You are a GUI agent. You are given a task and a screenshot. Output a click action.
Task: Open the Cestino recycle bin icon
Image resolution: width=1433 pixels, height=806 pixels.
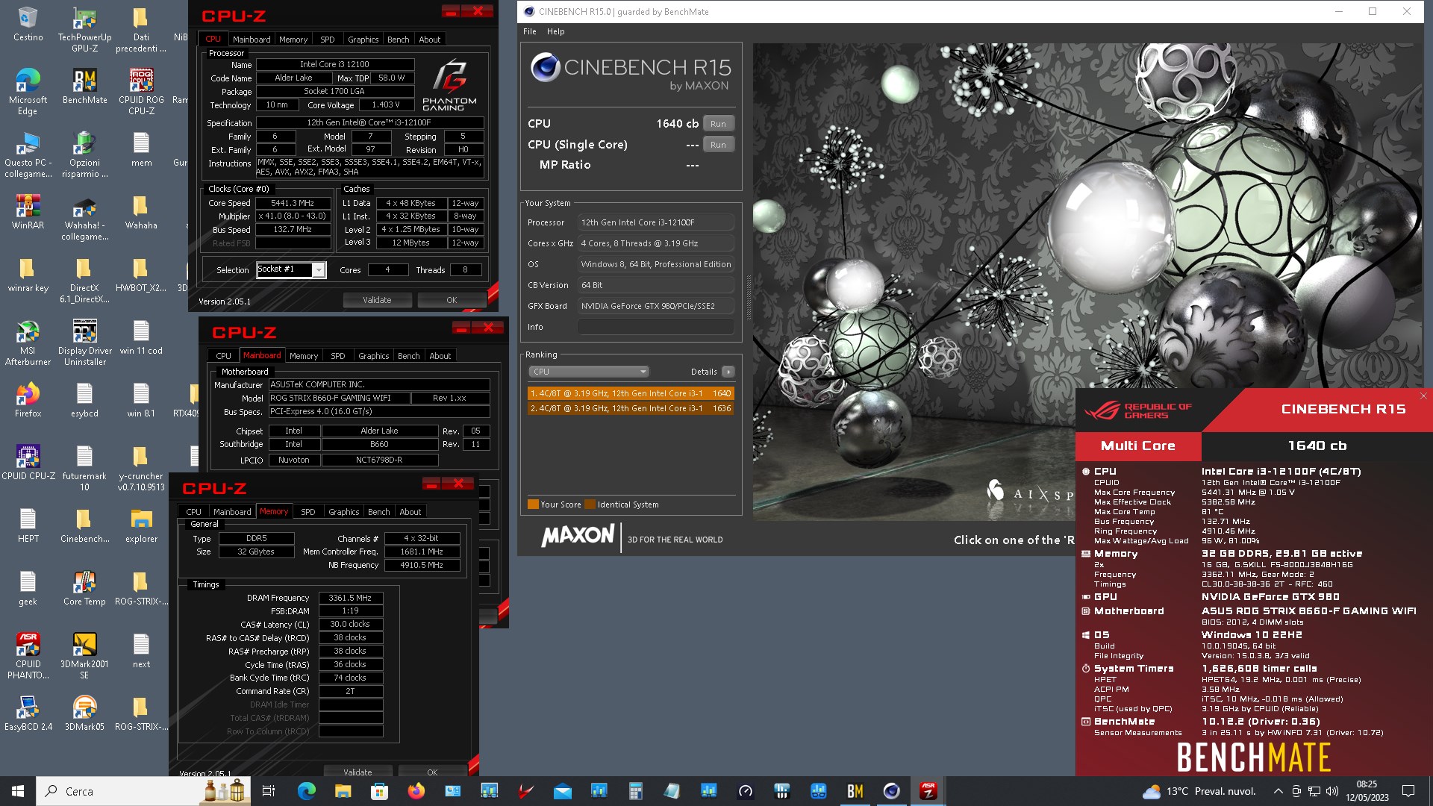[x=28, y=24]
